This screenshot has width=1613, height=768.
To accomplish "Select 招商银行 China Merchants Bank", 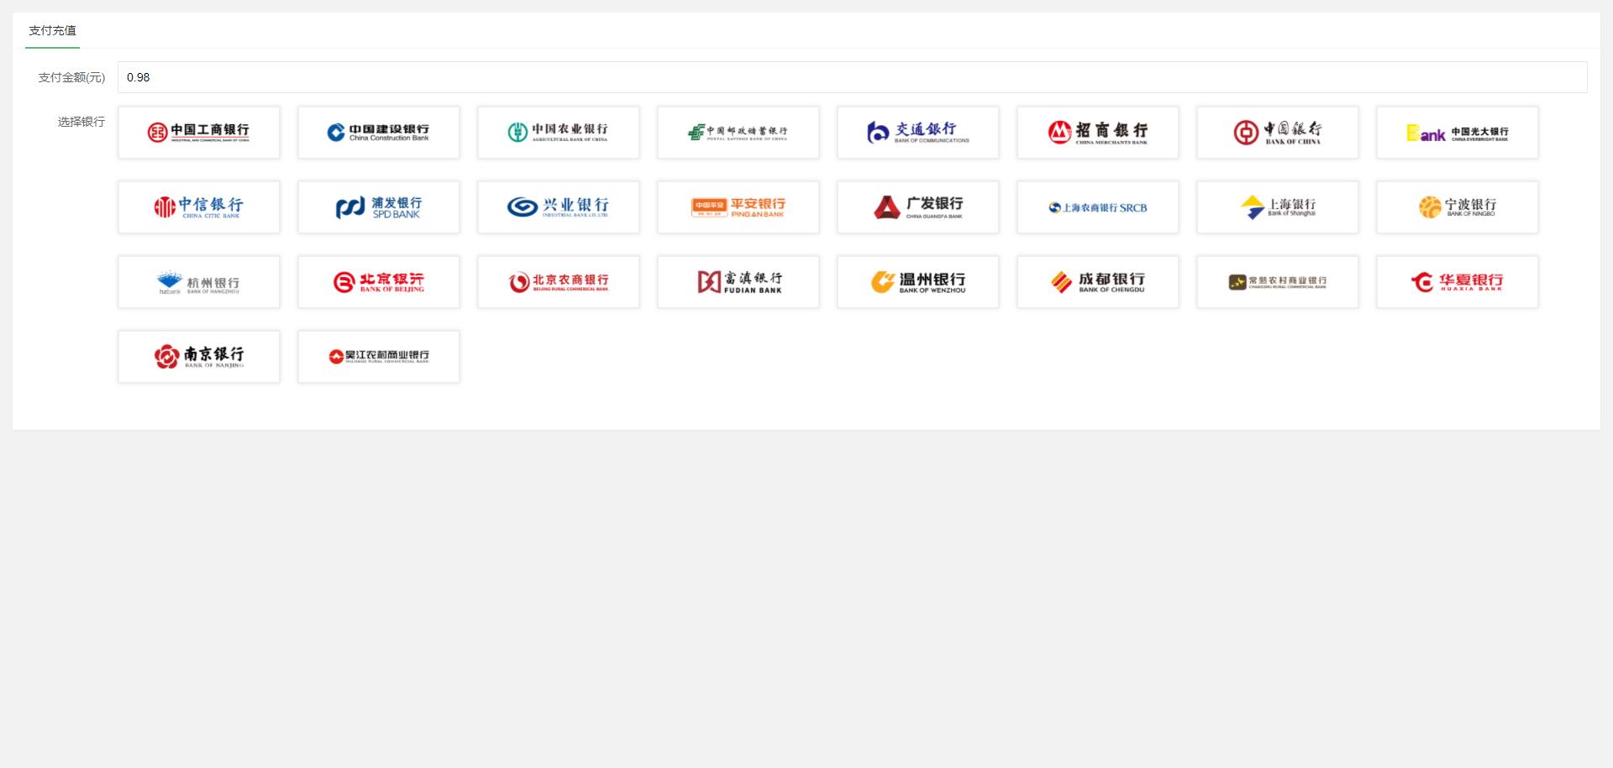I will (1098, 133).
